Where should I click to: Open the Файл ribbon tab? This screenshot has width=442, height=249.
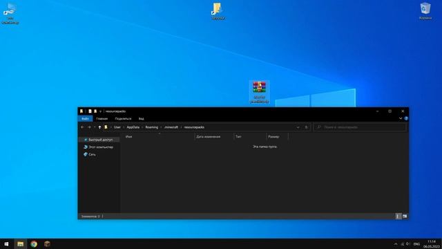pos(85,119)
